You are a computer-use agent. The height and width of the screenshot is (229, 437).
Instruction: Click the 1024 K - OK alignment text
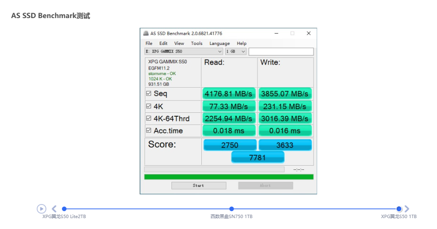pyautogui.click(x=160, y=79)
